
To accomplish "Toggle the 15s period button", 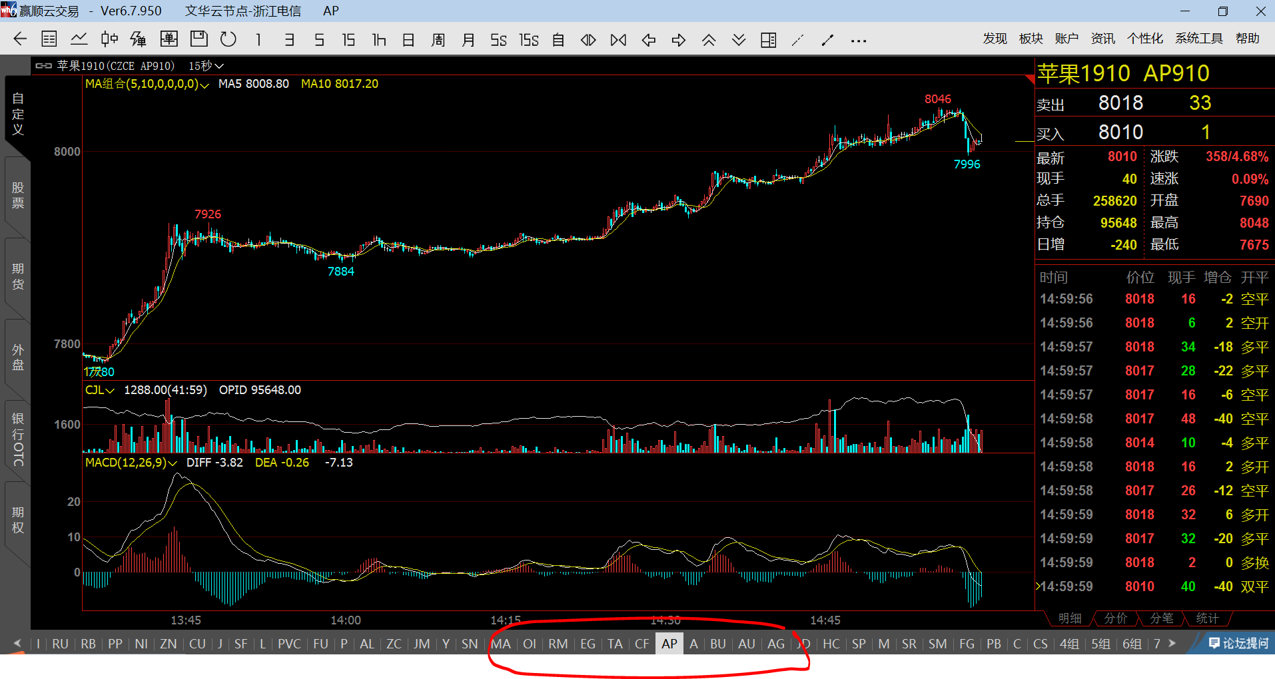I will point(529,40).
